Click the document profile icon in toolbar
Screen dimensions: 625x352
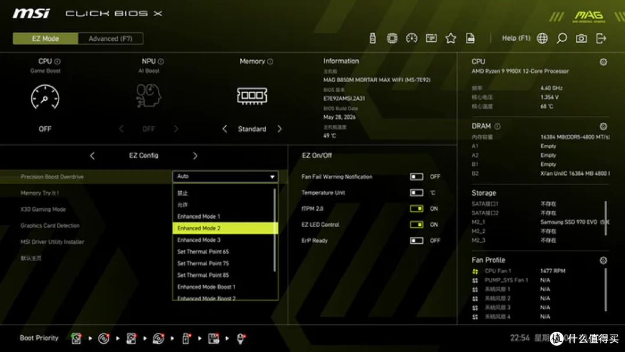(470, 38)
